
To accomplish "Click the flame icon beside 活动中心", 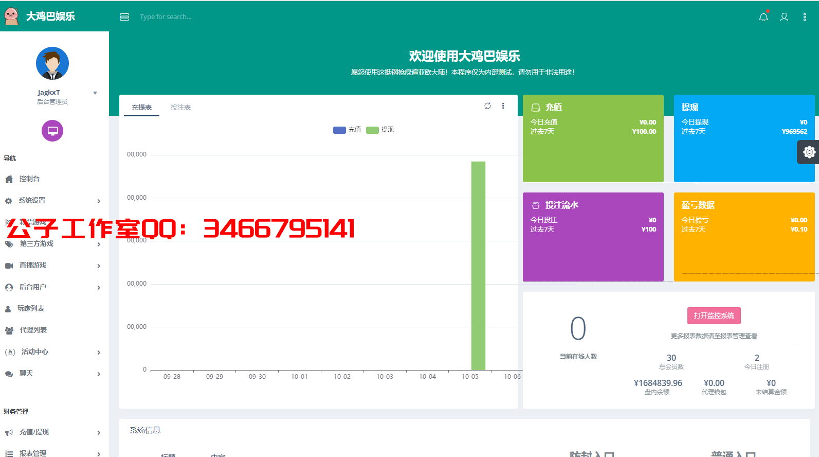I will 10,352.
